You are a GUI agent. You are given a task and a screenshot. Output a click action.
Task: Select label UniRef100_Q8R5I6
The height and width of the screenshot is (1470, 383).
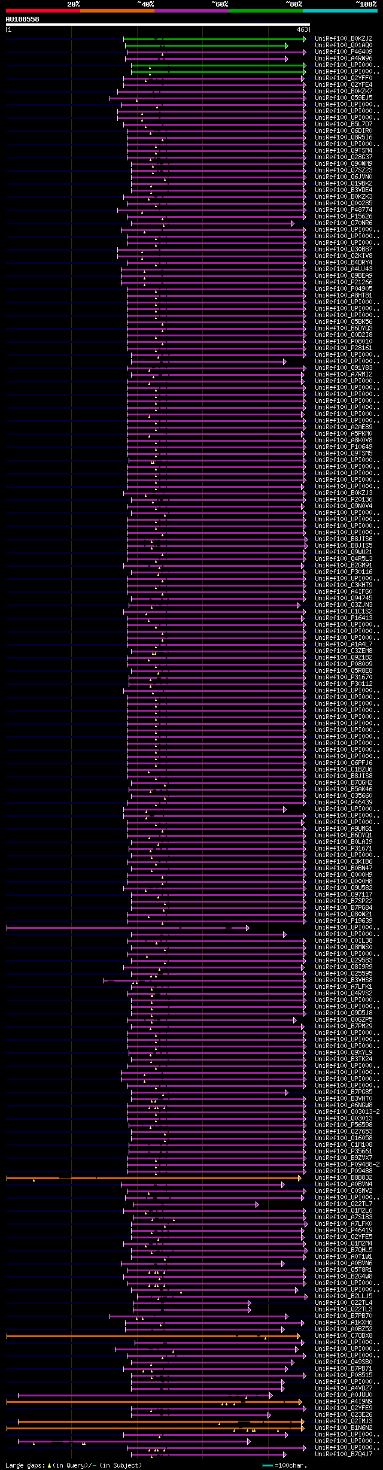[344, 137]
